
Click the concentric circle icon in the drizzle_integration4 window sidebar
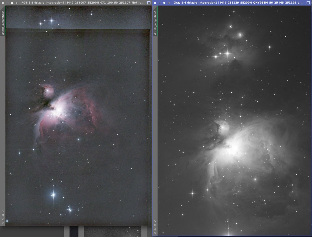point(3,223)
